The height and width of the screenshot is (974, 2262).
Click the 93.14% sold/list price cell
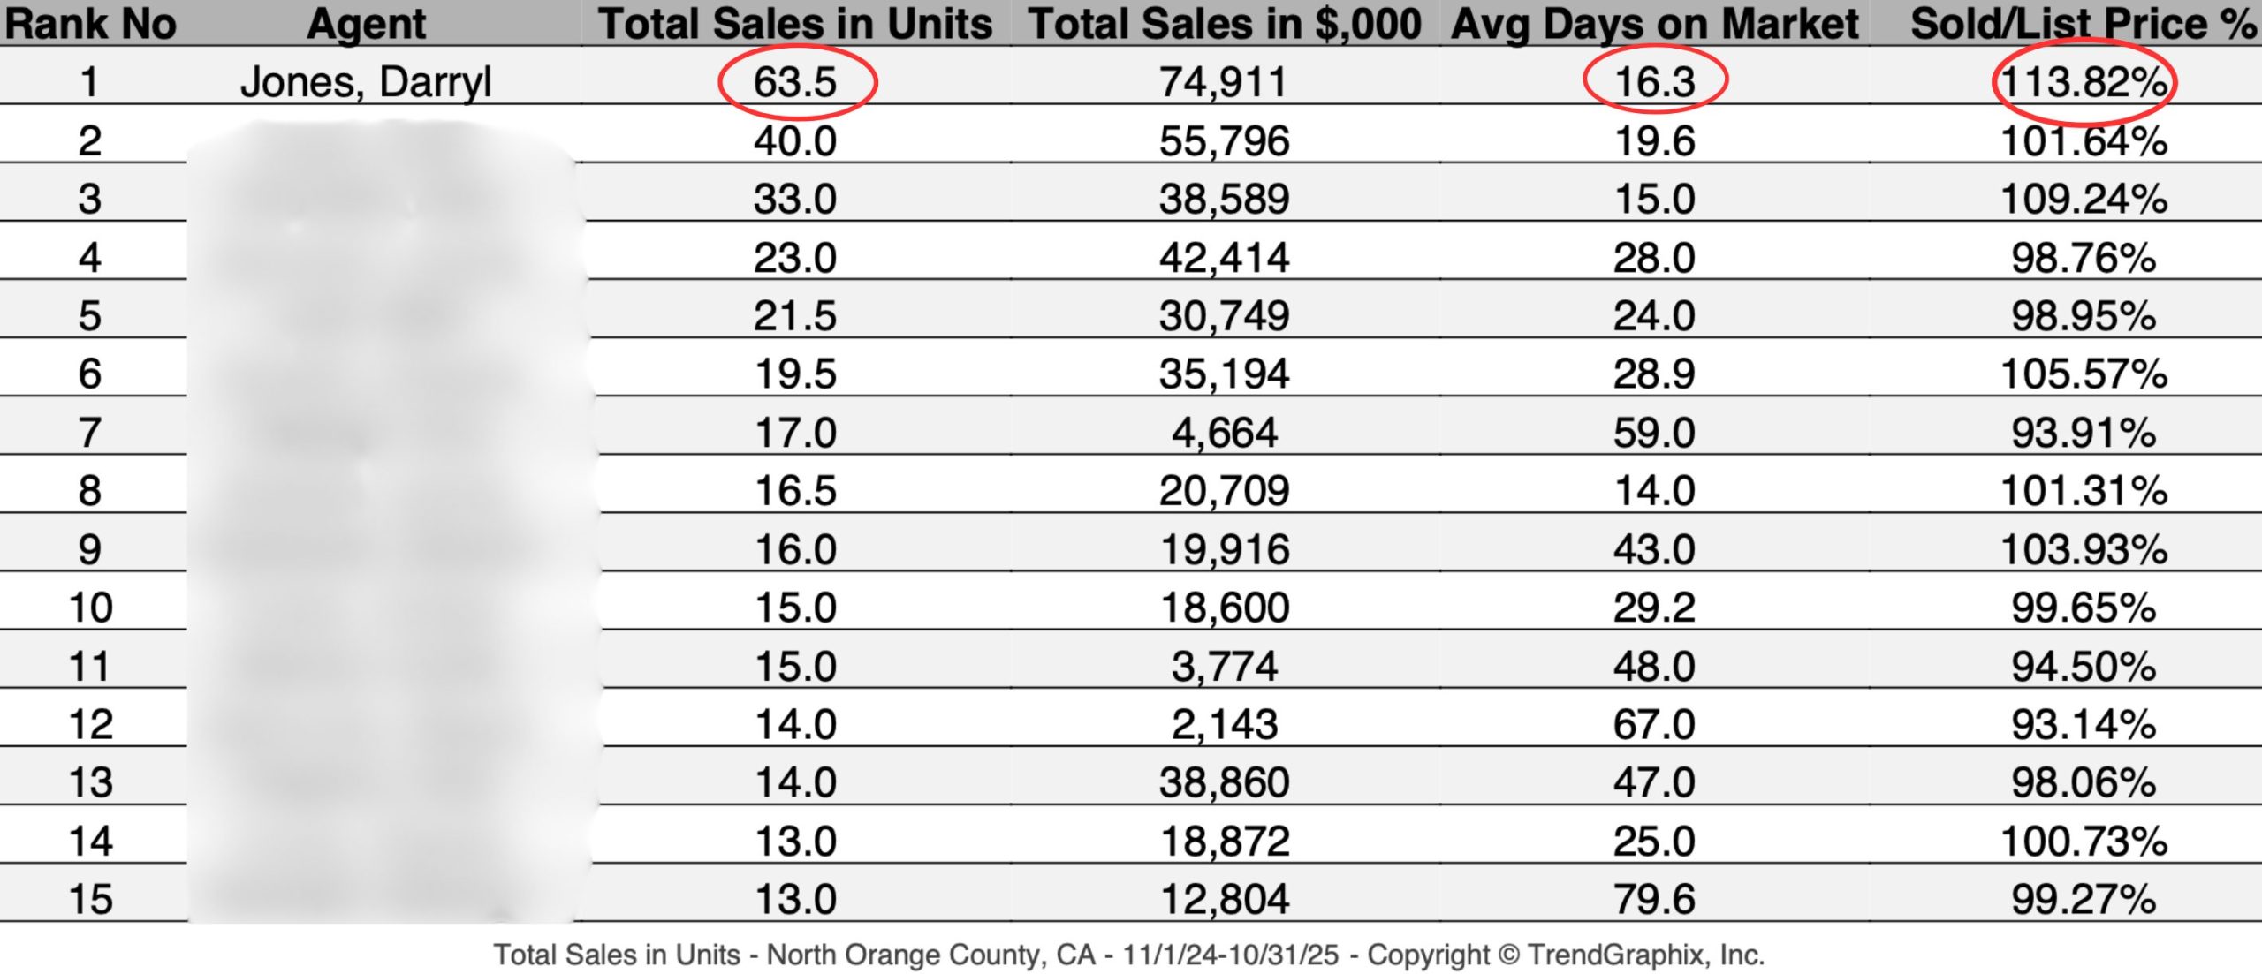pos(2083,724)
